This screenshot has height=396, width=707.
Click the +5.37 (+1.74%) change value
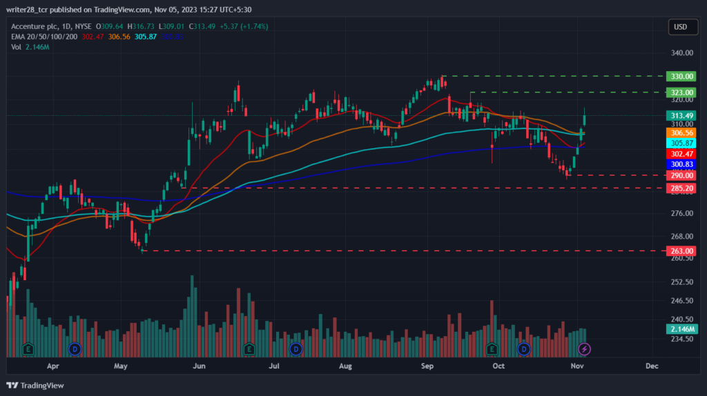[x=244, y=27]
